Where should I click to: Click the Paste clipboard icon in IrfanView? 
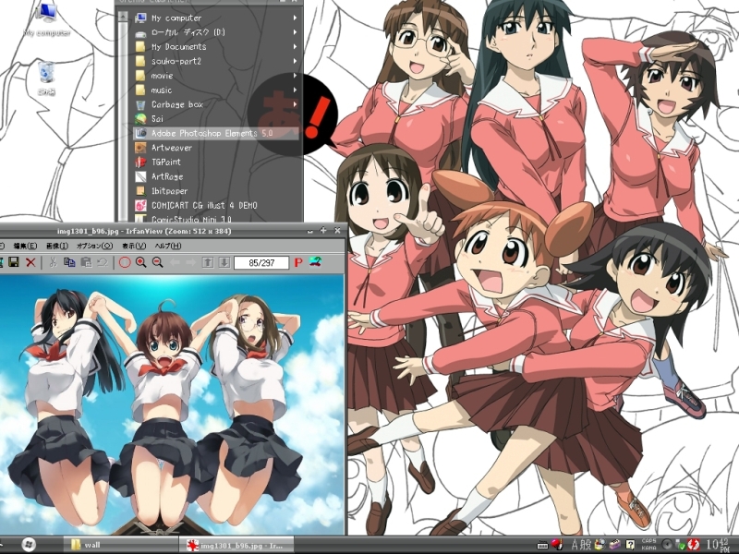point(86,262)
